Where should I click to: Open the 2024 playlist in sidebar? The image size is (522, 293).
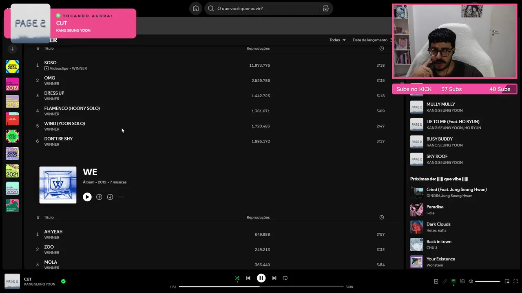(x=12, y=67)
